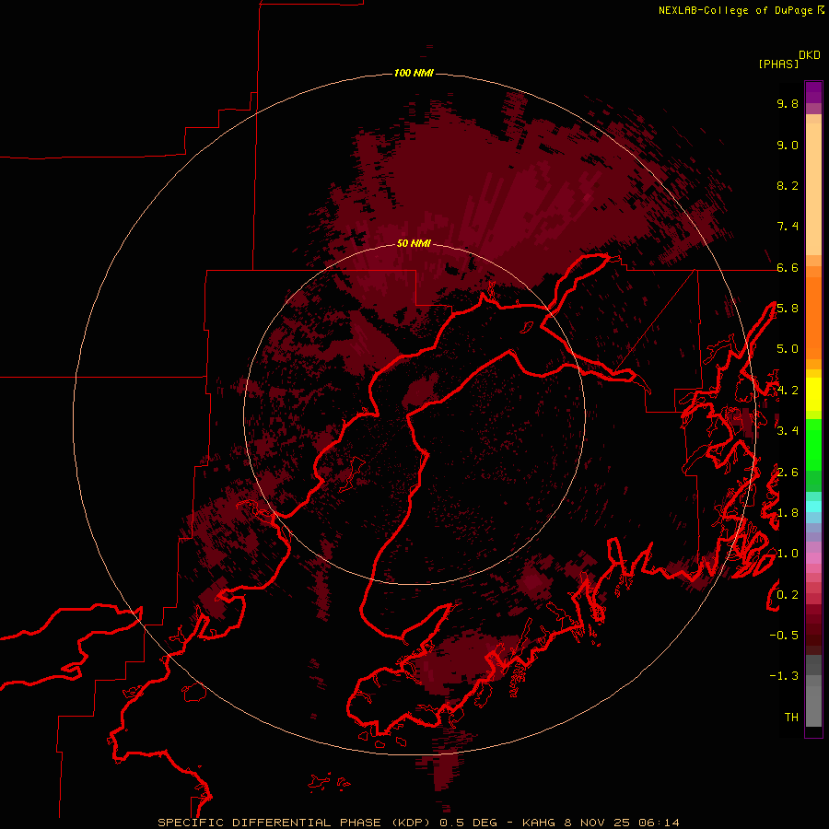Pick the dark orange band in the color scale
The width and height of the screenshot is (829, 829).
coord(813,317)
